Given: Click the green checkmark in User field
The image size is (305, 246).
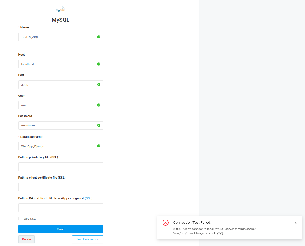Looking at the screenshot, I should pyautogui.click(x=99, y=105).
